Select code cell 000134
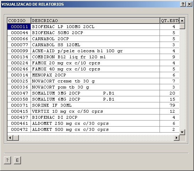 (19, 57)
